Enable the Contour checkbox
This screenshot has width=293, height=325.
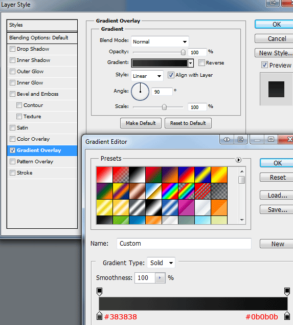click(x=19, y=105)
